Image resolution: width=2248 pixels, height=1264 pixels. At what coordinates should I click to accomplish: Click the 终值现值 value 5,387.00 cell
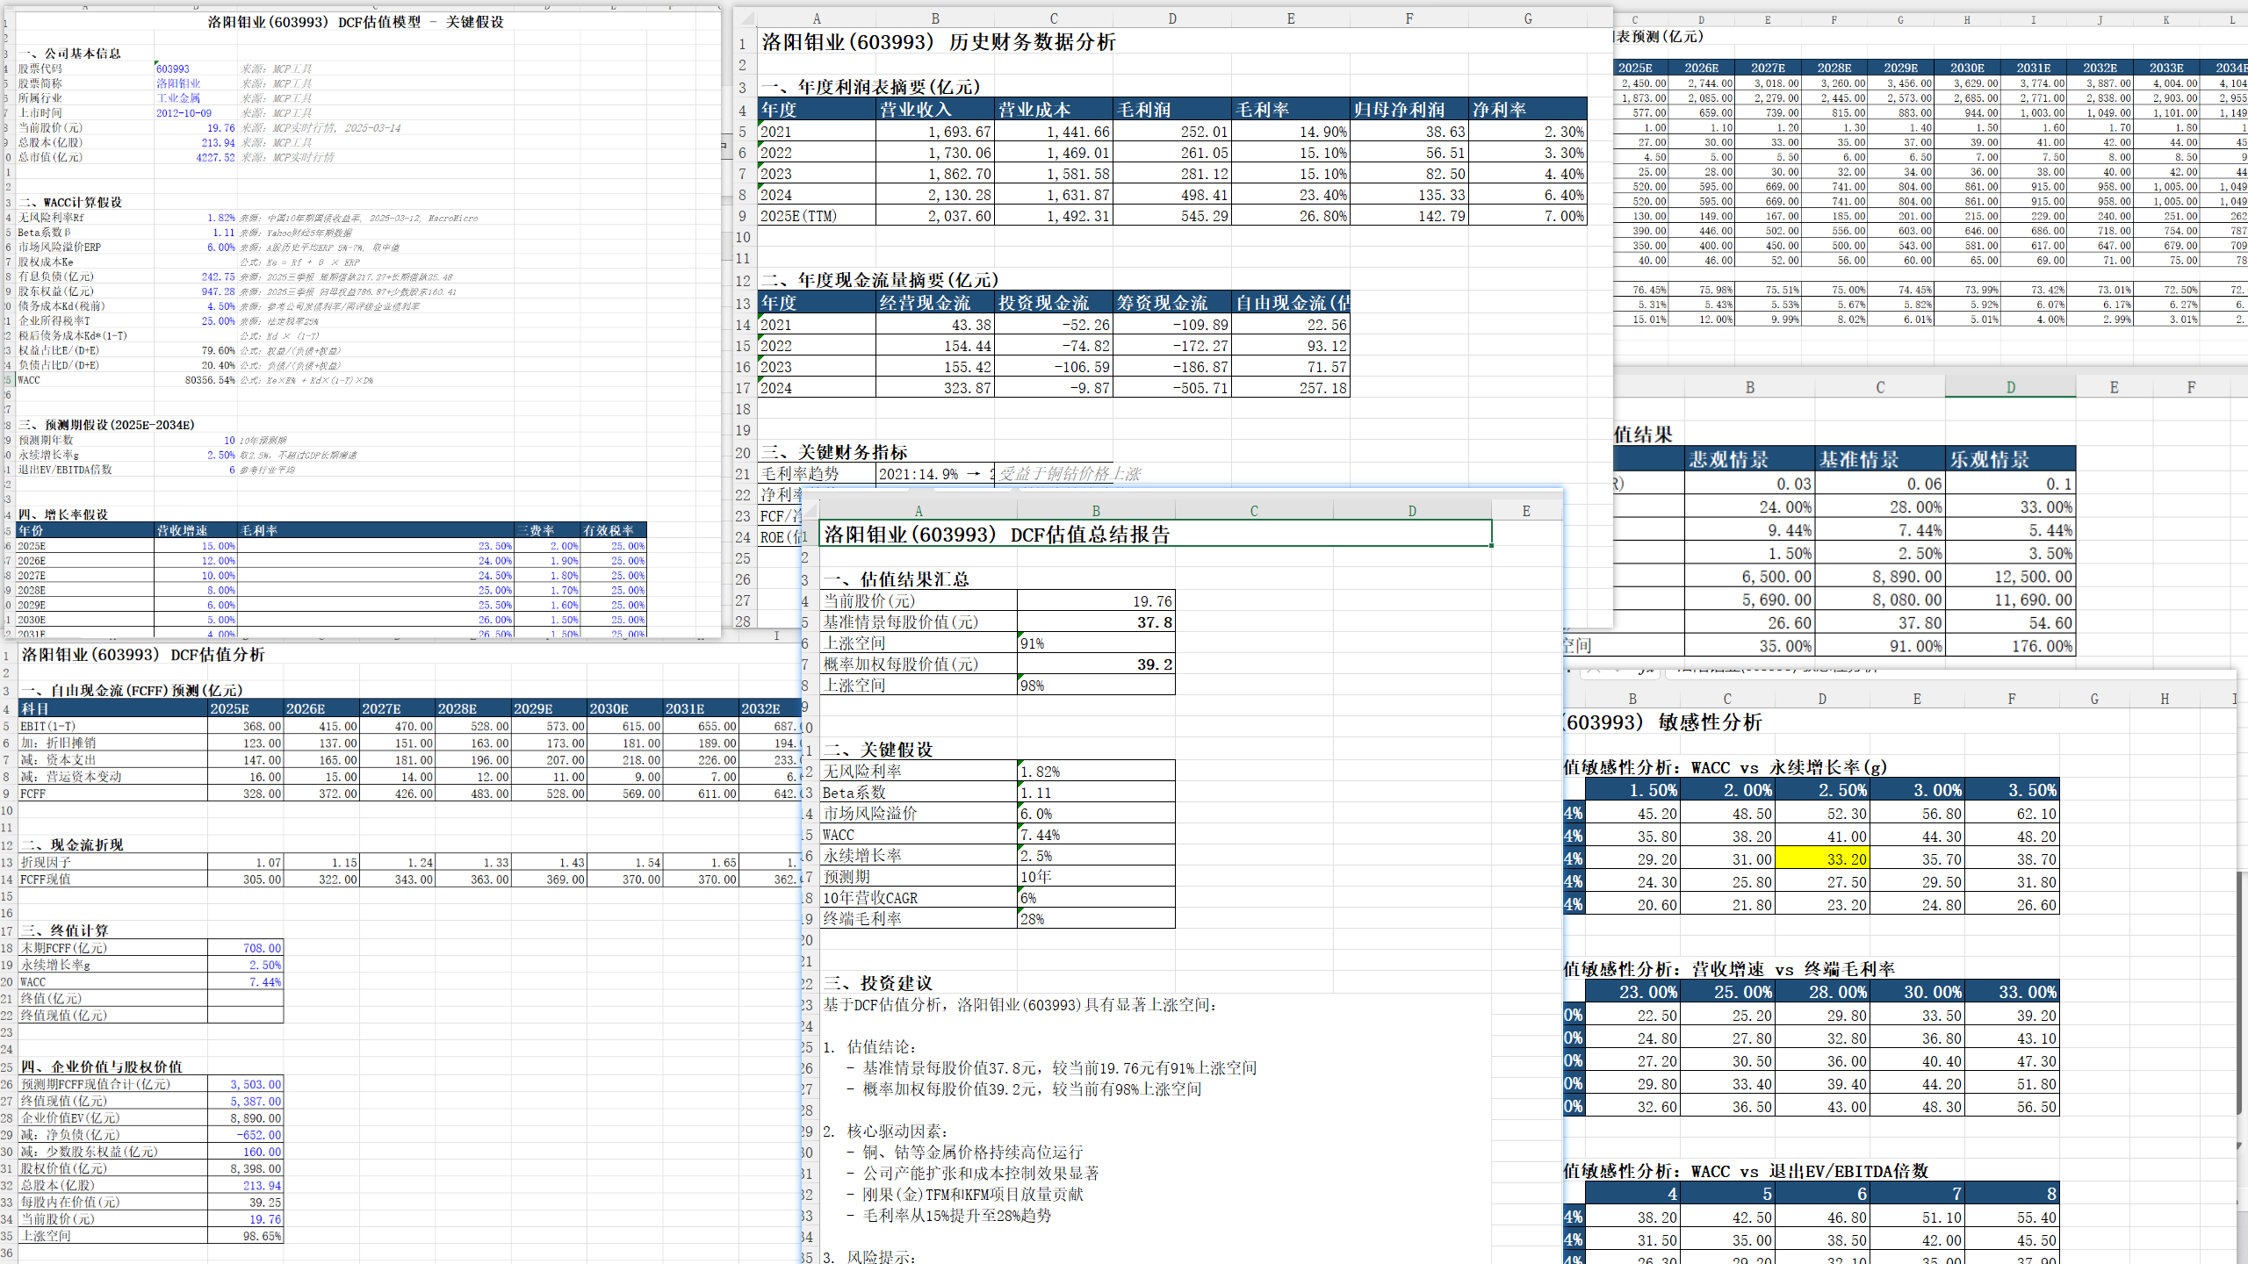[246, 1102]
